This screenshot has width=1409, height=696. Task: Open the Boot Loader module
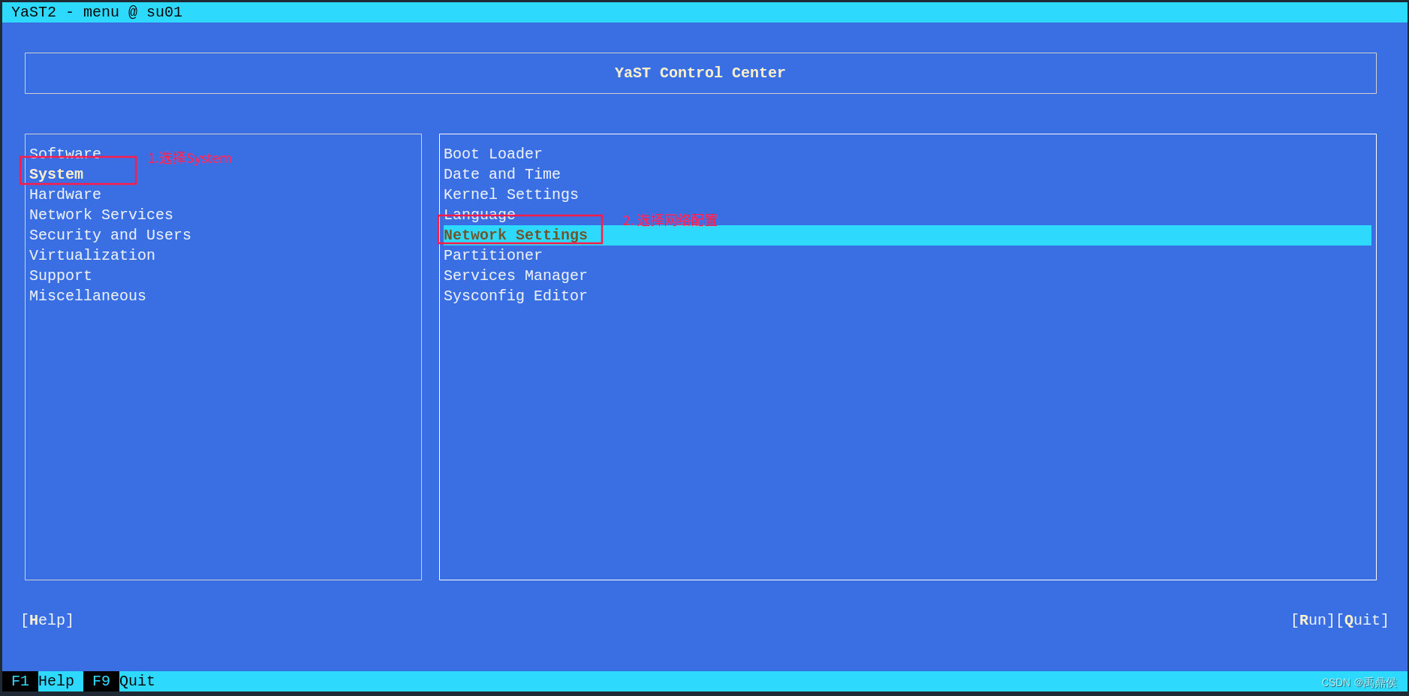(493, 154)
